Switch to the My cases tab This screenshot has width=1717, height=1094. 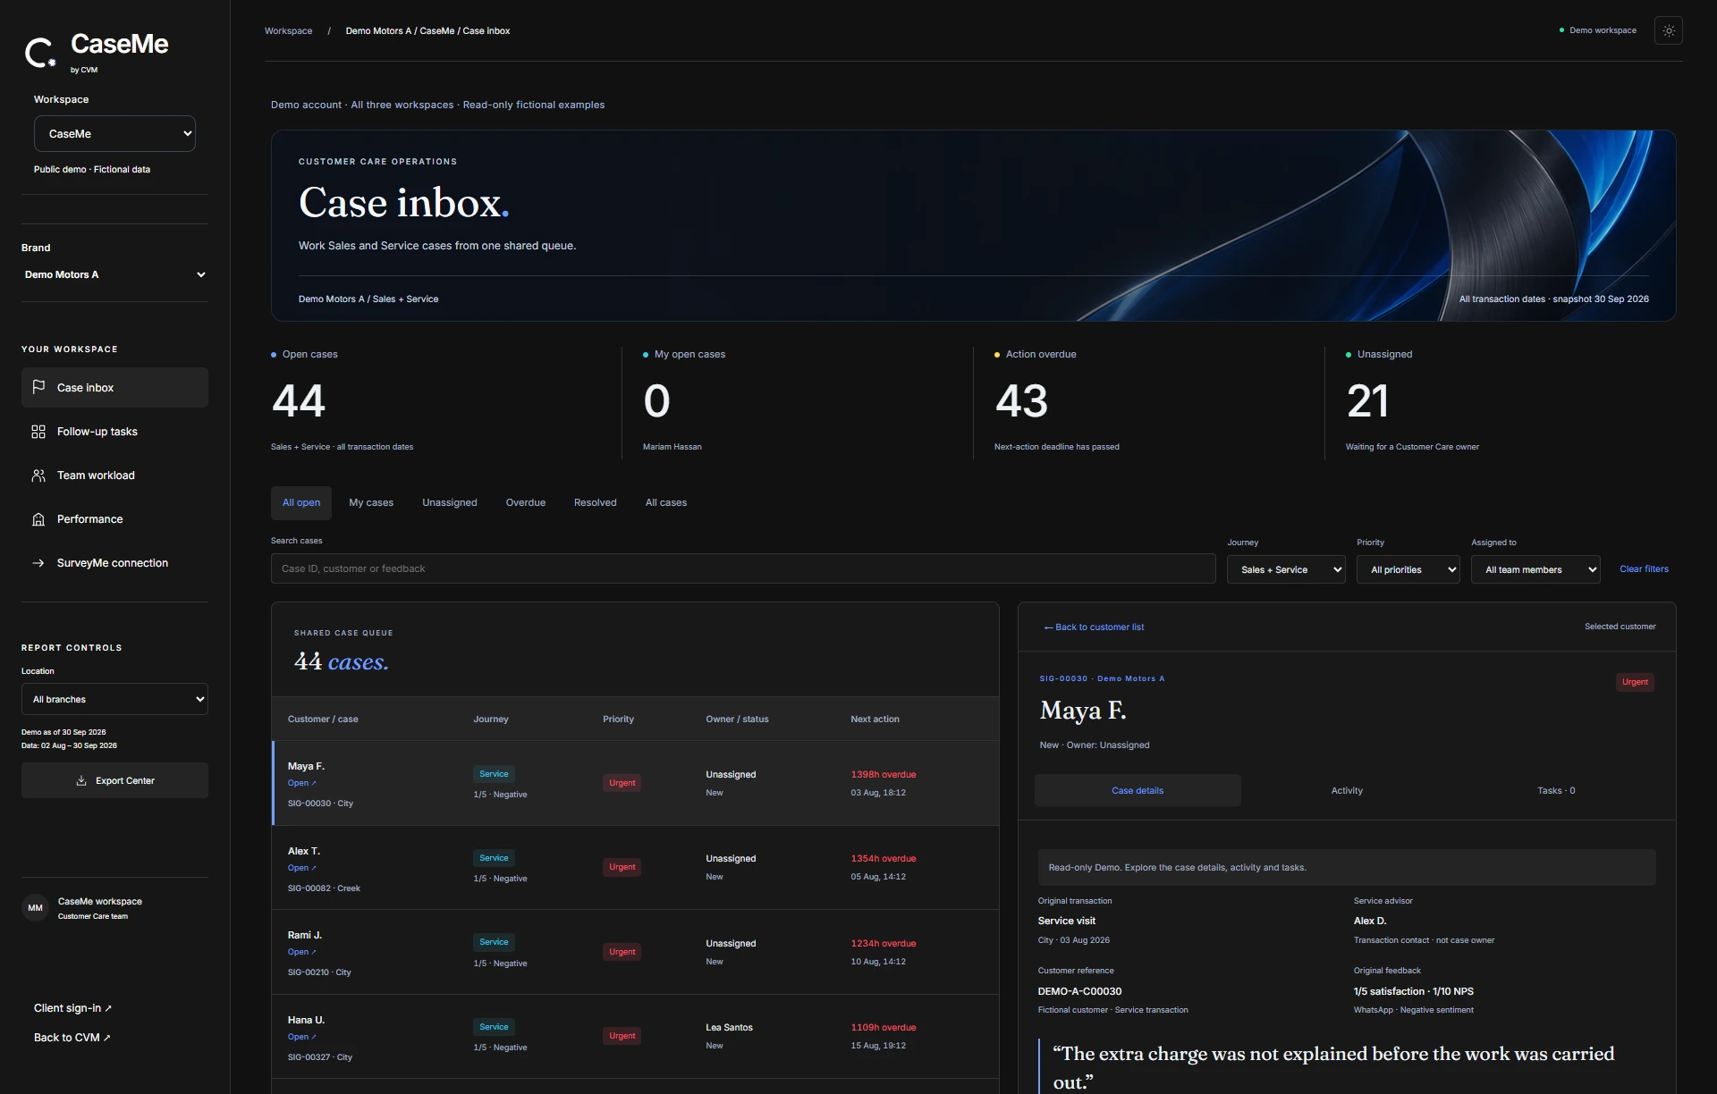(x=371, y=503)
